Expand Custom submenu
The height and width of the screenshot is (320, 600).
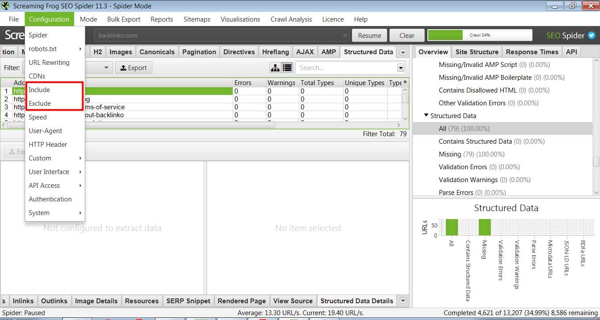point(80,158)
